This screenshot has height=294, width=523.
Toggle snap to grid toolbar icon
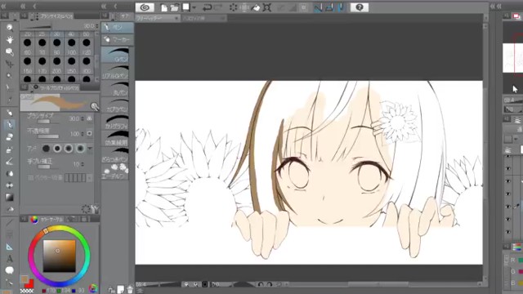(x=342, y=7)
